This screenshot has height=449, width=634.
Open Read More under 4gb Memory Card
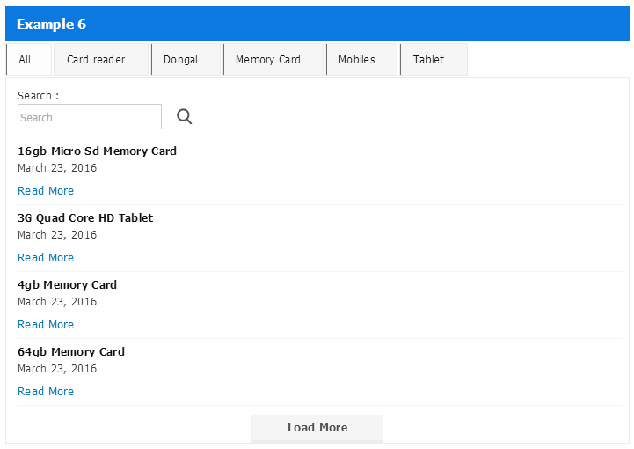coord(46,324)
